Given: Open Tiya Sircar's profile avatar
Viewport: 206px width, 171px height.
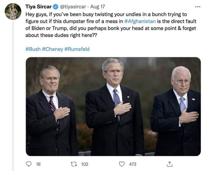Looking at the screenshot, I should (x=13, y=11).
